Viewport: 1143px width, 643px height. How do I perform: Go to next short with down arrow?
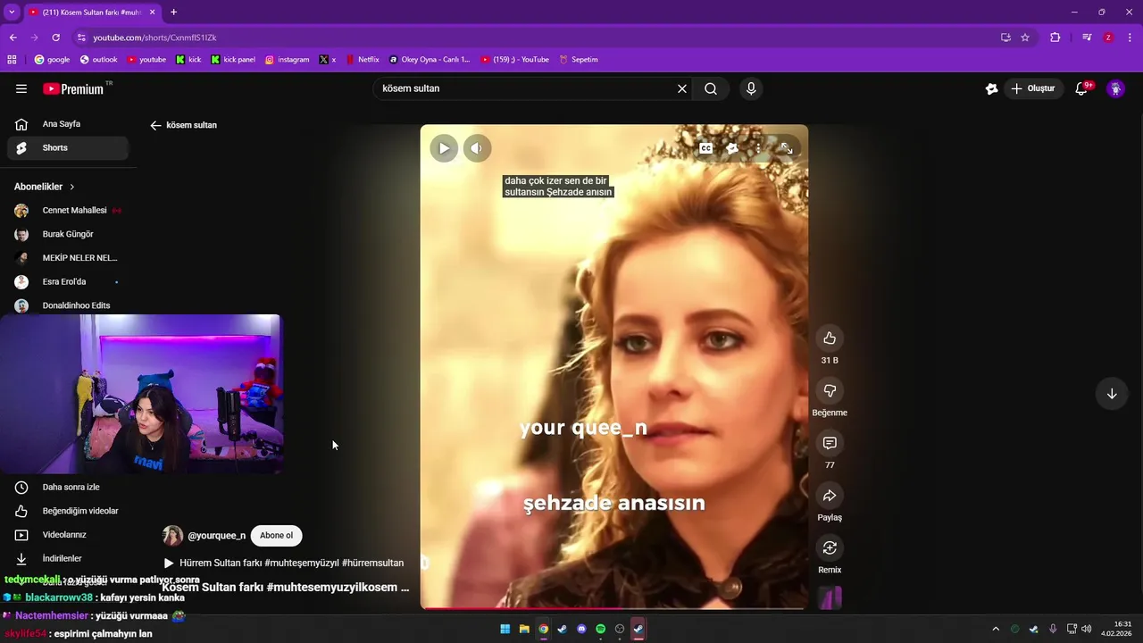(1112, 394)
